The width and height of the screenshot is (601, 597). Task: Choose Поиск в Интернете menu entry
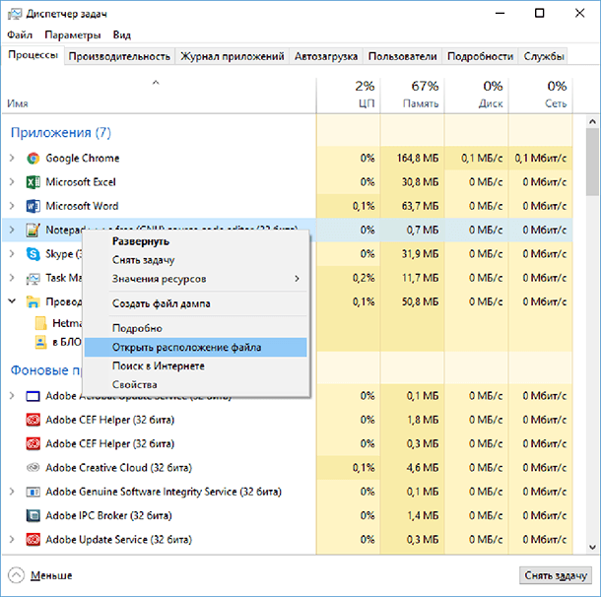pyautogui.click(x=195, y=365)
